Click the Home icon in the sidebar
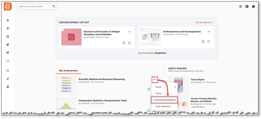 [8, 20]
